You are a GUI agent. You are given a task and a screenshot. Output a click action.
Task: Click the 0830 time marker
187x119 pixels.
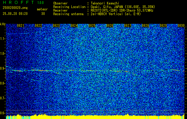pyautogui.click(x=181, y=26)
